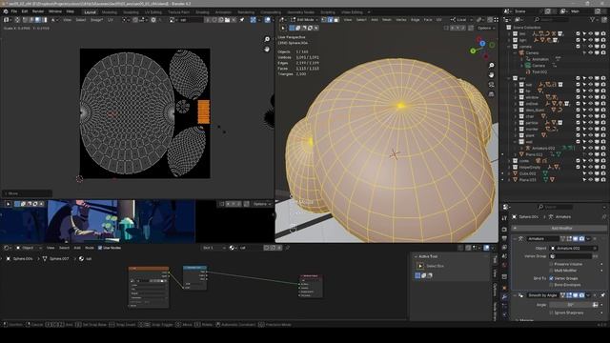This screenshot has width=610, height=343.
Task: Click the orange image texture node header
Action: coord(149,269)
